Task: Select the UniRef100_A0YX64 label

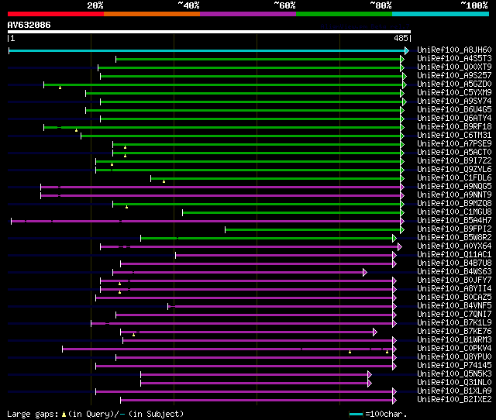Action: pyautogui.click(x=454, y=246)
